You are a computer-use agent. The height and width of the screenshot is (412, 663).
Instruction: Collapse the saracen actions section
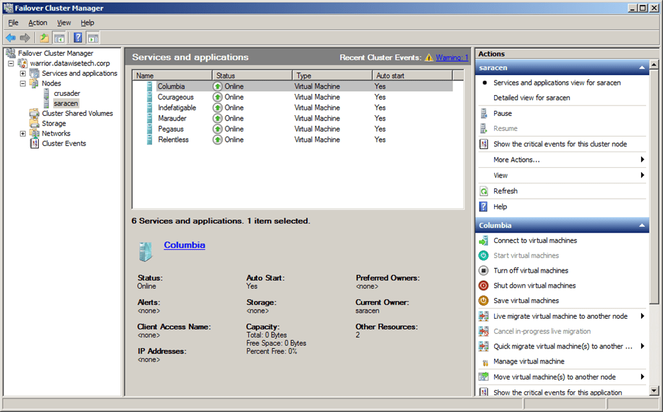(x=642, y=67)
